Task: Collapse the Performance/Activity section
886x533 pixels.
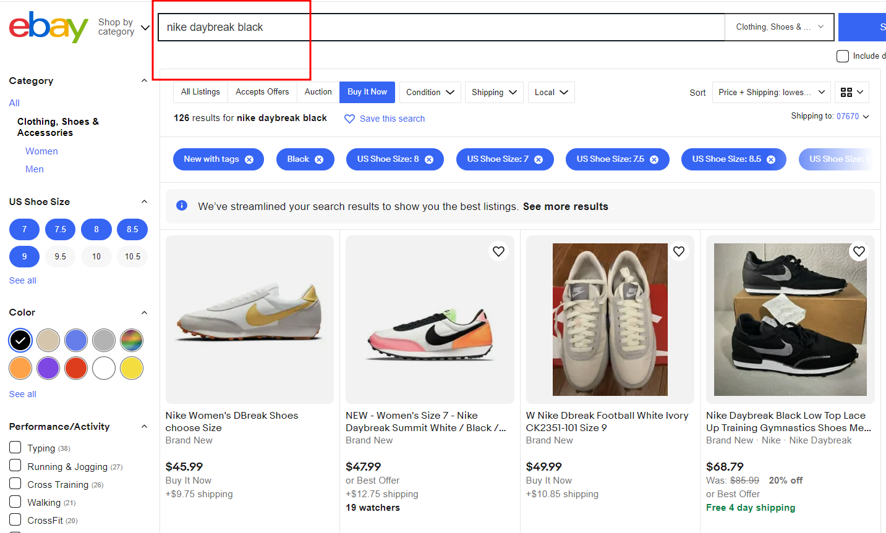Action: 144,427
